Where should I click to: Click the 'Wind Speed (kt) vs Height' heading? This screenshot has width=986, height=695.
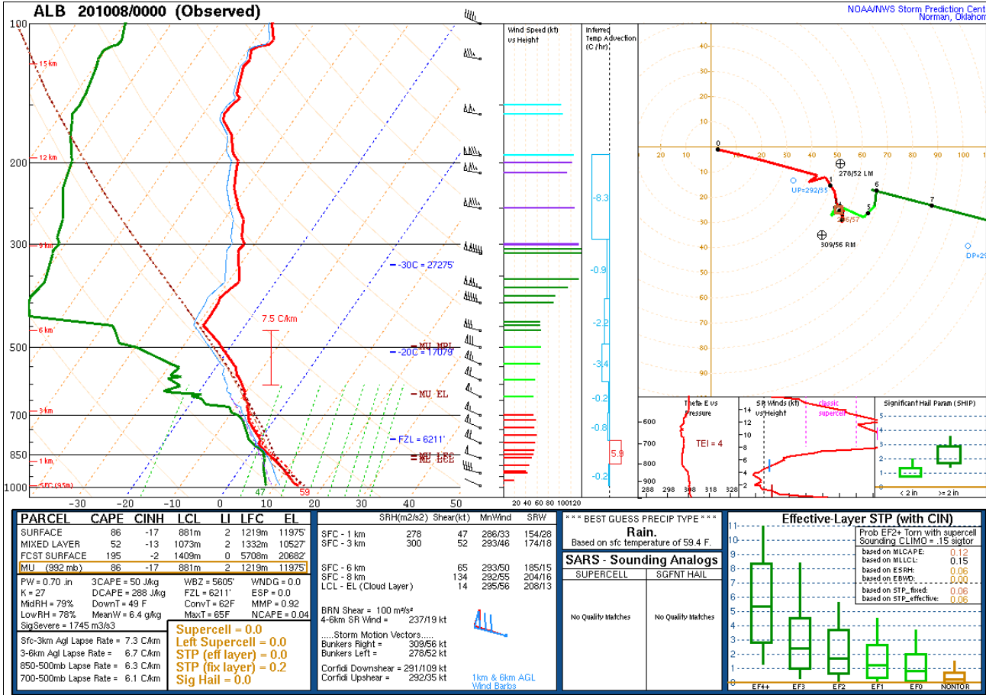tap(533, 34)
